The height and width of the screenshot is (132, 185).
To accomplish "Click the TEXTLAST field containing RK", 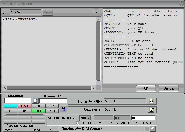I will coord(143,118).
